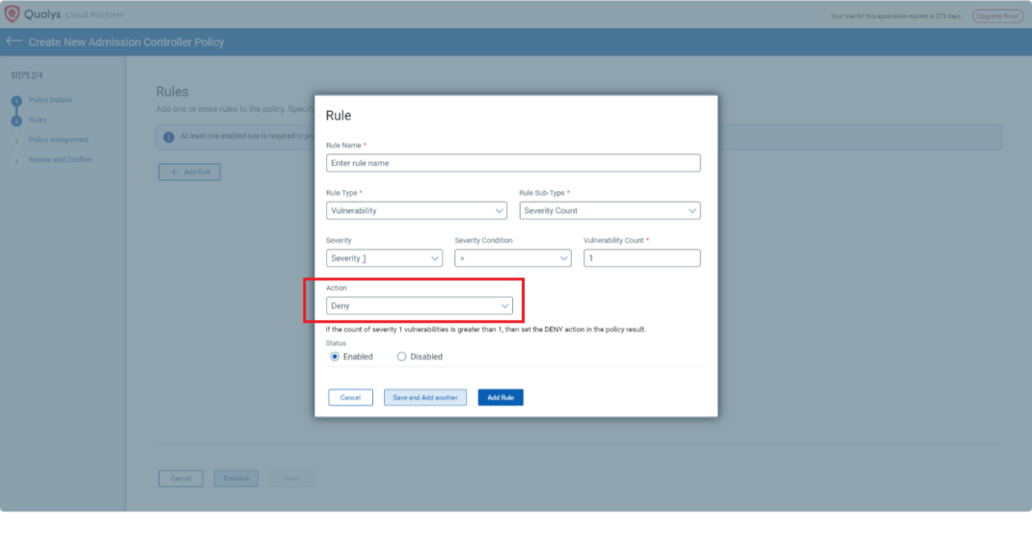Click the step 2 circle for Rules
This screenshot has width=1032, height=537.
click(x=16, y=121)
